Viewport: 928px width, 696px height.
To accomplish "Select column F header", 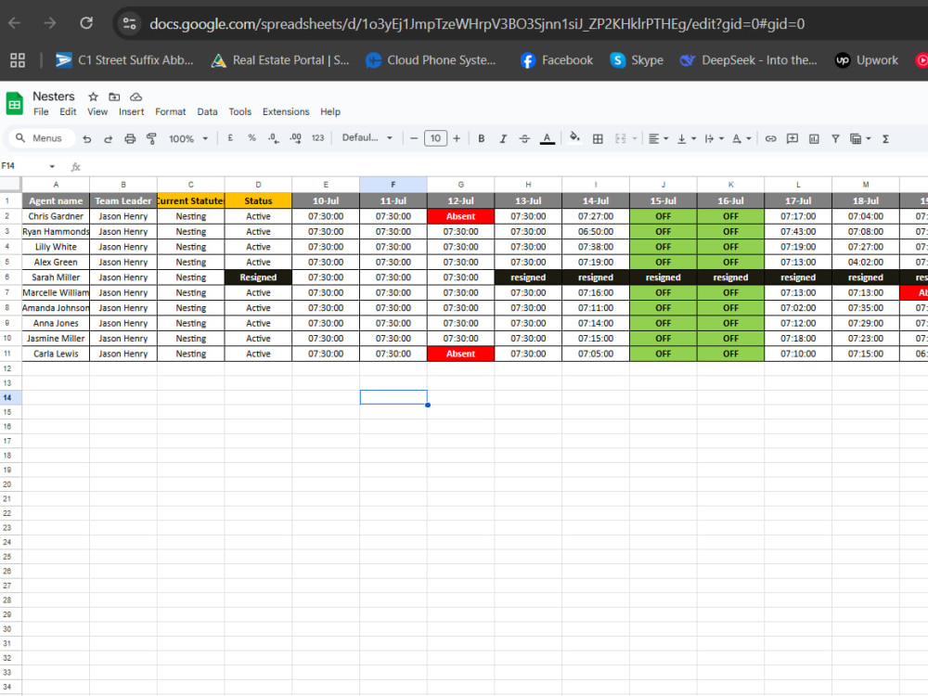I will coord(393,185).
